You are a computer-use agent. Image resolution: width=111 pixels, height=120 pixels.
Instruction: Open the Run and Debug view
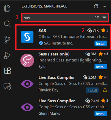click(7, 56)
